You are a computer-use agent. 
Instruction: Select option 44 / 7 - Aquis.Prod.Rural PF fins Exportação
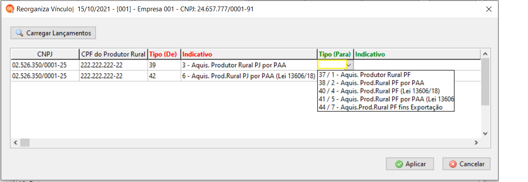pos(385,107)
